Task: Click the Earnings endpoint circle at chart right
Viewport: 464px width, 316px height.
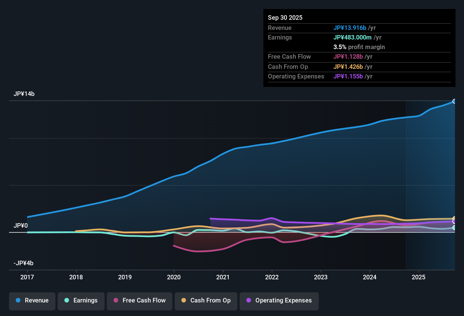Action: (x=454, y=227)
